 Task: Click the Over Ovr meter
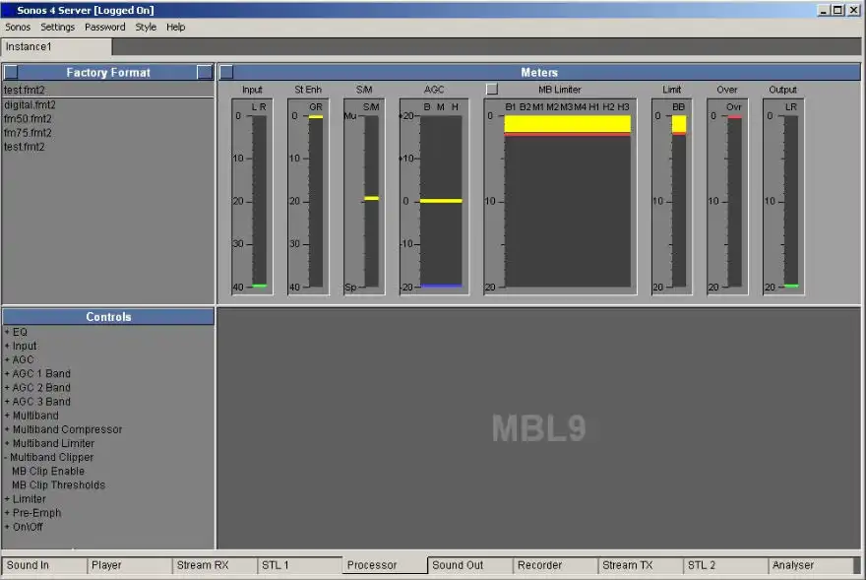point(727,197)
